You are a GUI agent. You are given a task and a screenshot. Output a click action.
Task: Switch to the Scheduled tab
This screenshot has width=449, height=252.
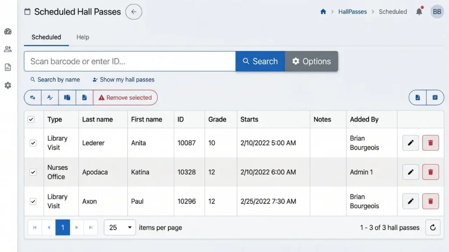click(x=46, y=37)
